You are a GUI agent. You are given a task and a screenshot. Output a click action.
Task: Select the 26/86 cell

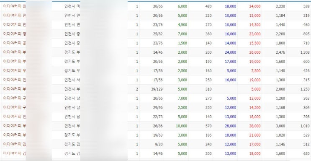click(x=158, y=126)
